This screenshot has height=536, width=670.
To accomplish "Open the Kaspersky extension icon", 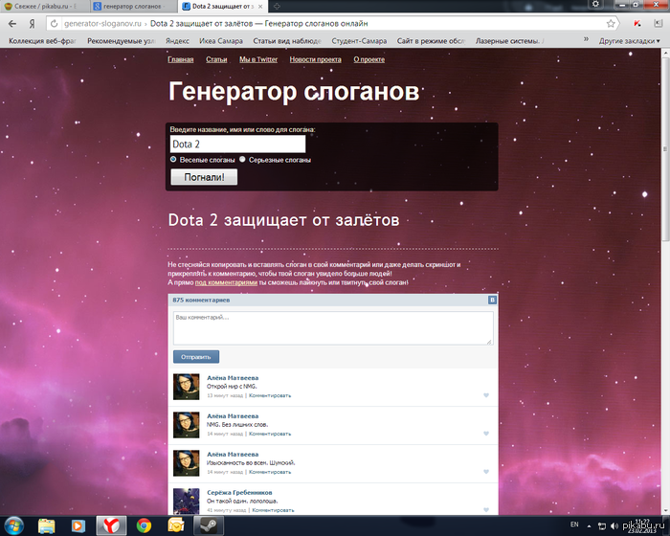I will point(637,24).
